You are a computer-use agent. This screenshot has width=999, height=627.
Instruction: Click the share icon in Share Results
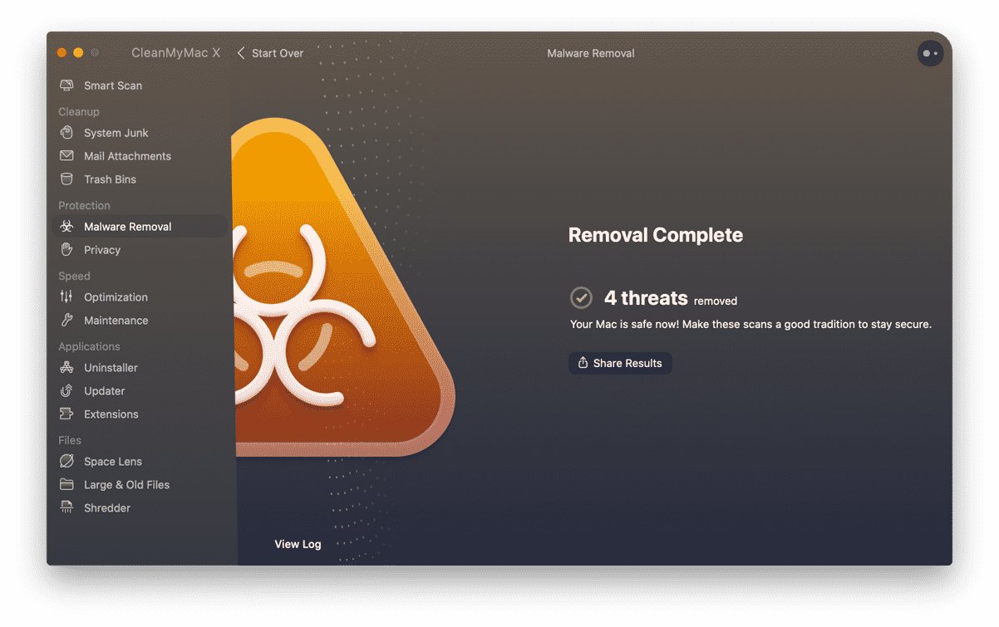(x=583, y=363)
